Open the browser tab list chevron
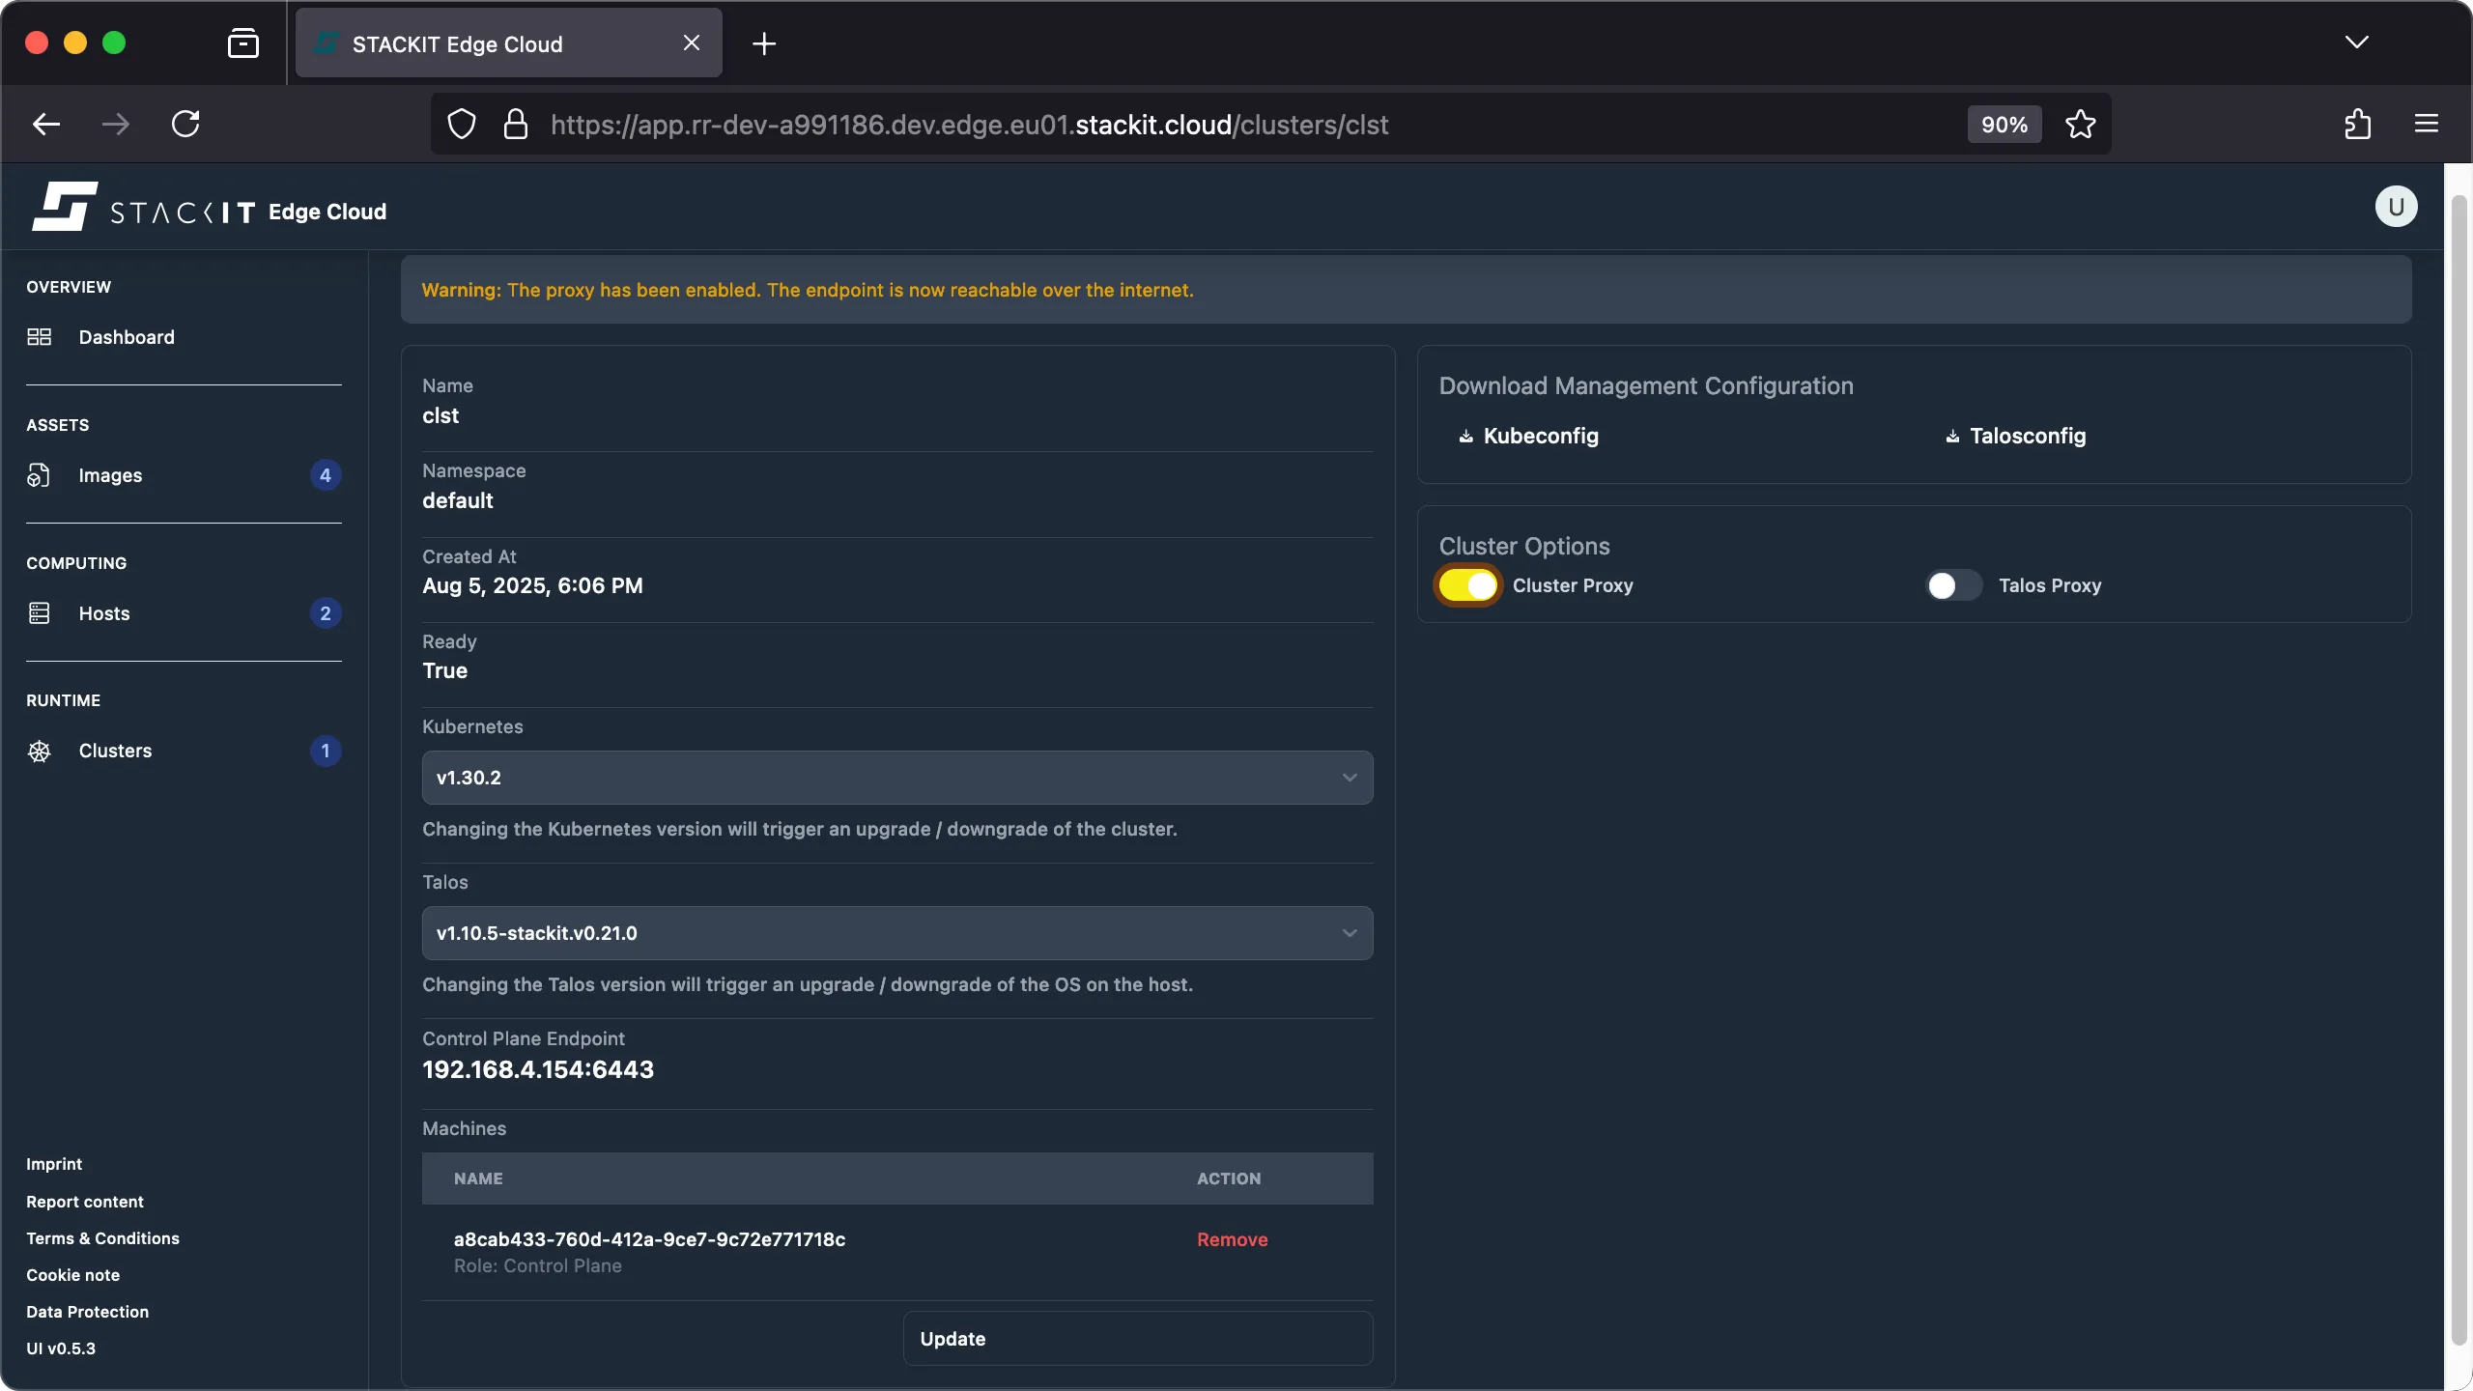 pos(2357,43)
